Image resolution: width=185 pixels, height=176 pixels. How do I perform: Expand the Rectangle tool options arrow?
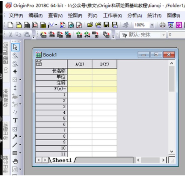tap(20, 153)
